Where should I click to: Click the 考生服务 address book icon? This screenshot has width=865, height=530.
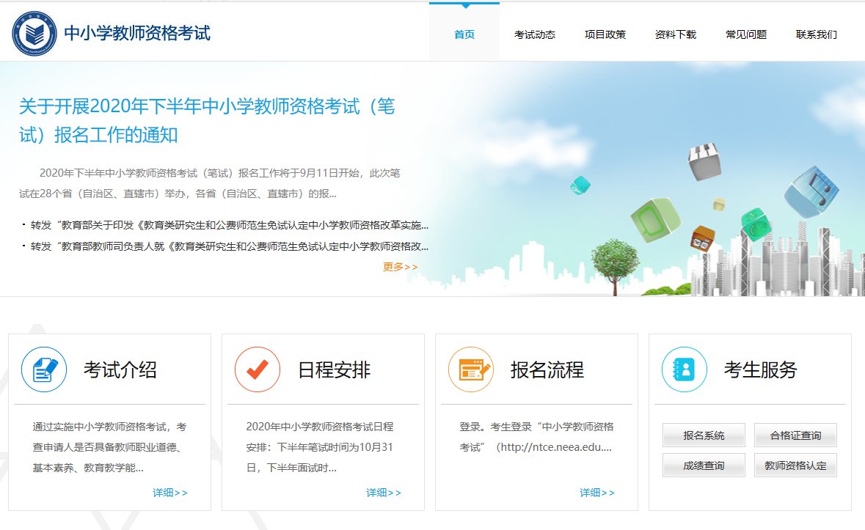(685, 369)
